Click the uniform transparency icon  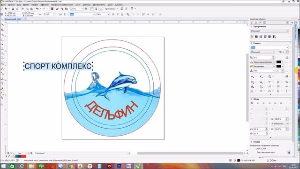[x=256, y=37]
